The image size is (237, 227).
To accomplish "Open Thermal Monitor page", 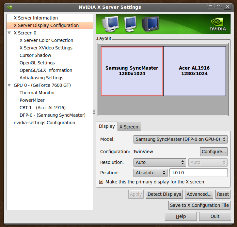I will [x=37, y=93].
